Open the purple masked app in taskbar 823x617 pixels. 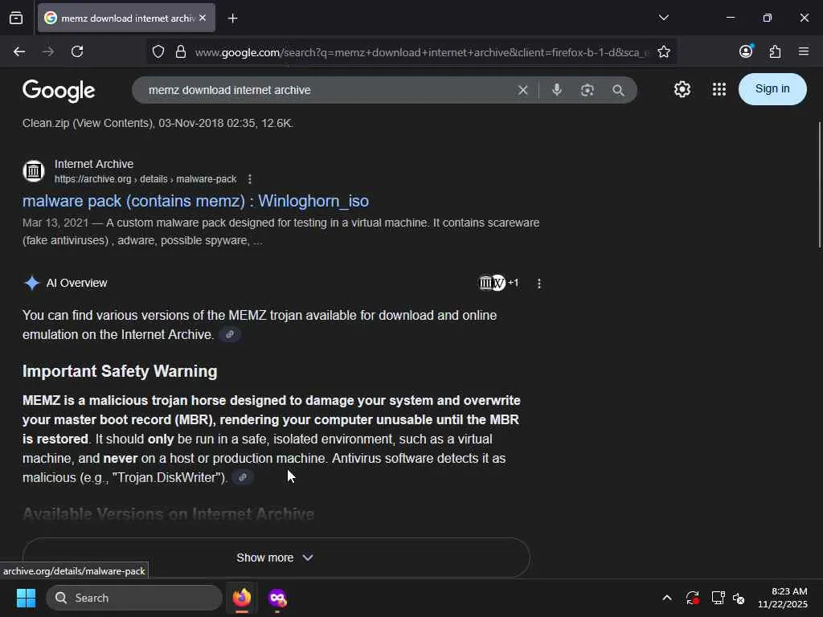(277, 598)
